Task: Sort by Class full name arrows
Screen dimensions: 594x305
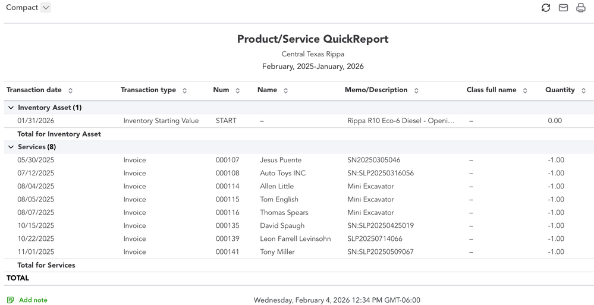Action: (525, 90)
